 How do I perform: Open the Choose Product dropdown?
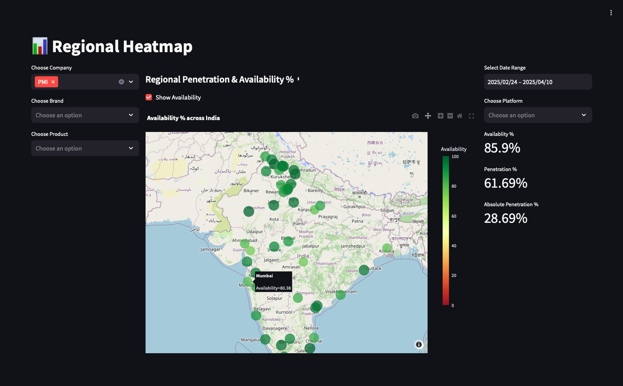pyautogui.click(x=85, y=148)
